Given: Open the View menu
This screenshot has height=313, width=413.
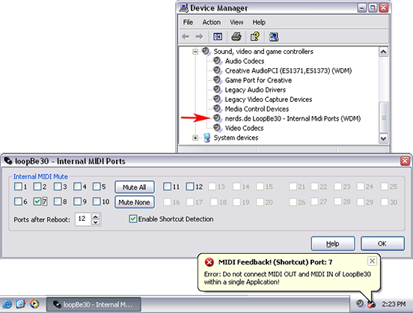Looking at the screenshot, I should (x=236, y=22).
